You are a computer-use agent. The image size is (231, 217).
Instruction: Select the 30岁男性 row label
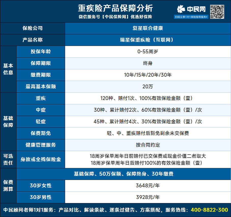click(x=41, y=197)
